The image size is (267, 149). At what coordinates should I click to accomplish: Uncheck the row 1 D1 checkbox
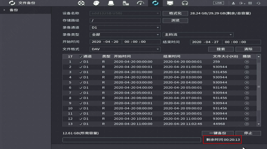tap(81, 62)
